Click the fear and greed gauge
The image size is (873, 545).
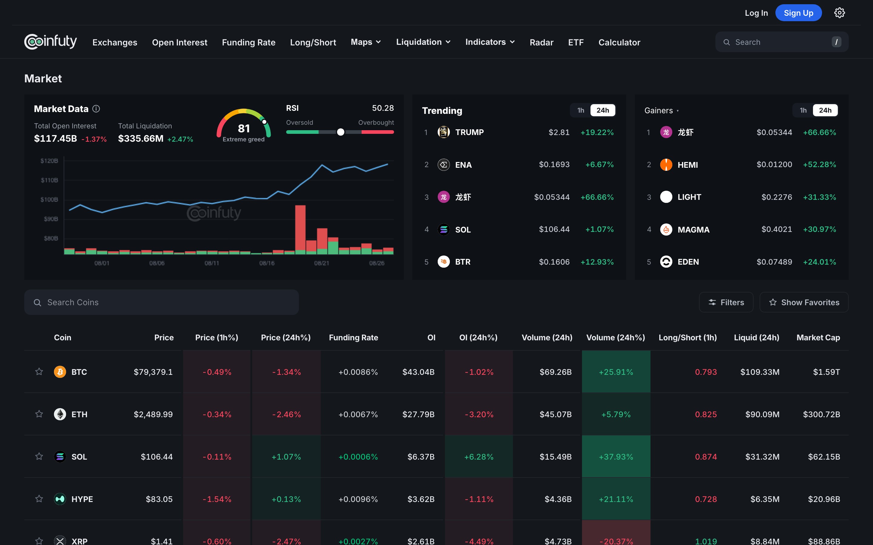pyautogui.click(x=243, y=125)
